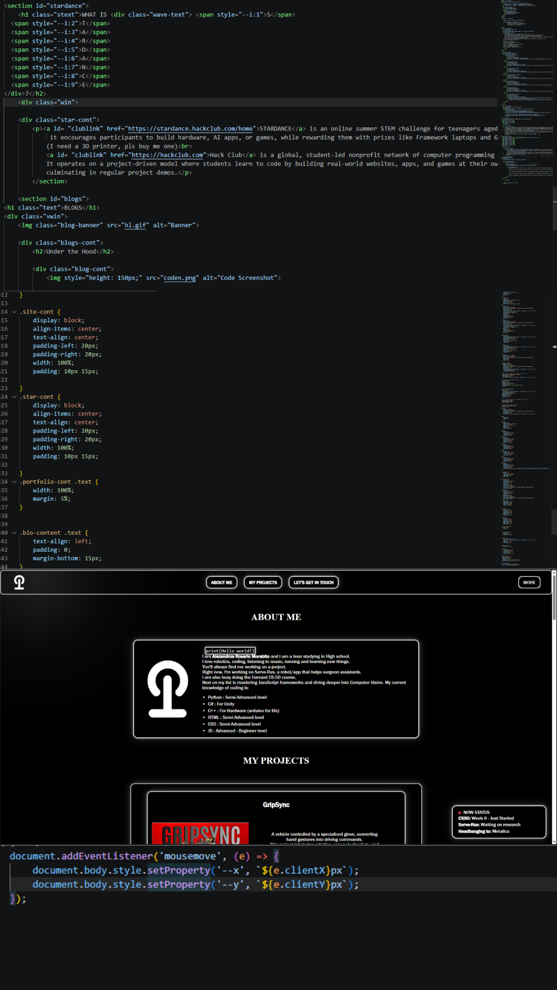Click the name Alexandros Rosario Morabito in bio

click(x=241, y=656)
